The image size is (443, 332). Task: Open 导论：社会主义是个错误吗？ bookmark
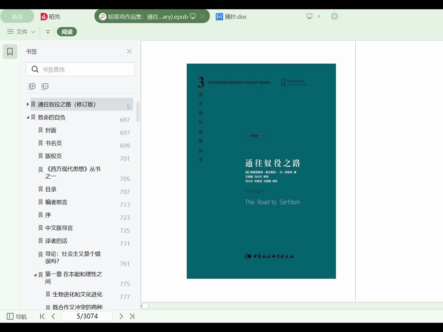tap(73, 258)
